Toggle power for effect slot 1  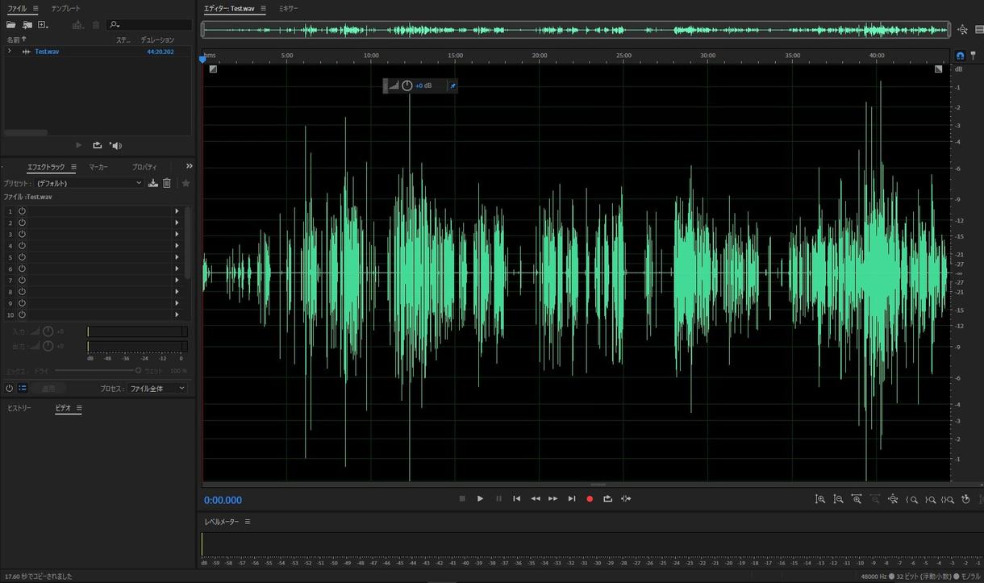point(22,211)
